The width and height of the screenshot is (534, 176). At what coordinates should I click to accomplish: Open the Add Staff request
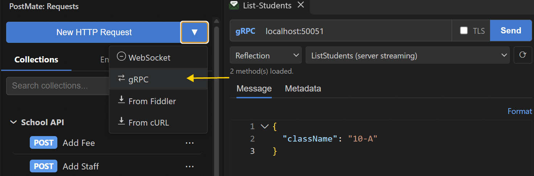point(81,167)
